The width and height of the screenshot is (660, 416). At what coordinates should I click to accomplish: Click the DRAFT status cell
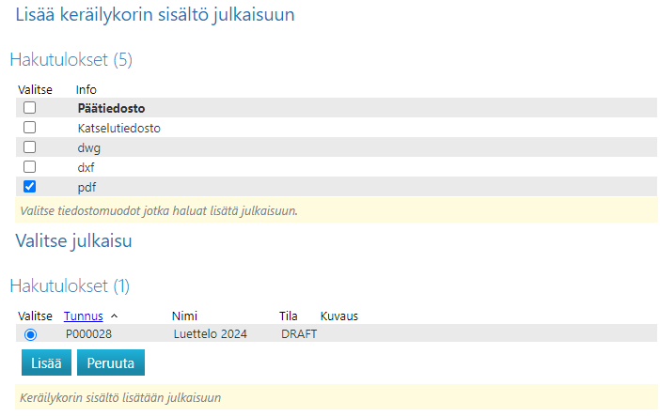pos(299,334)
